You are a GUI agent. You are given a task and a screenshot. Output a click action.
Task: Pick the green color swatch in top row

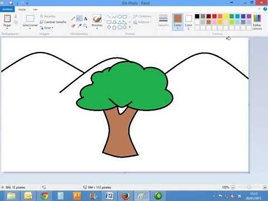pyautogui.click(x=232, y=16)
